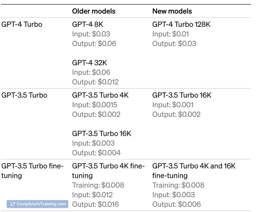Click "Output: $0.002" under GPT-3.5 Turbo 4K
This screenshot has height=212, width=256.
point(96,114)
